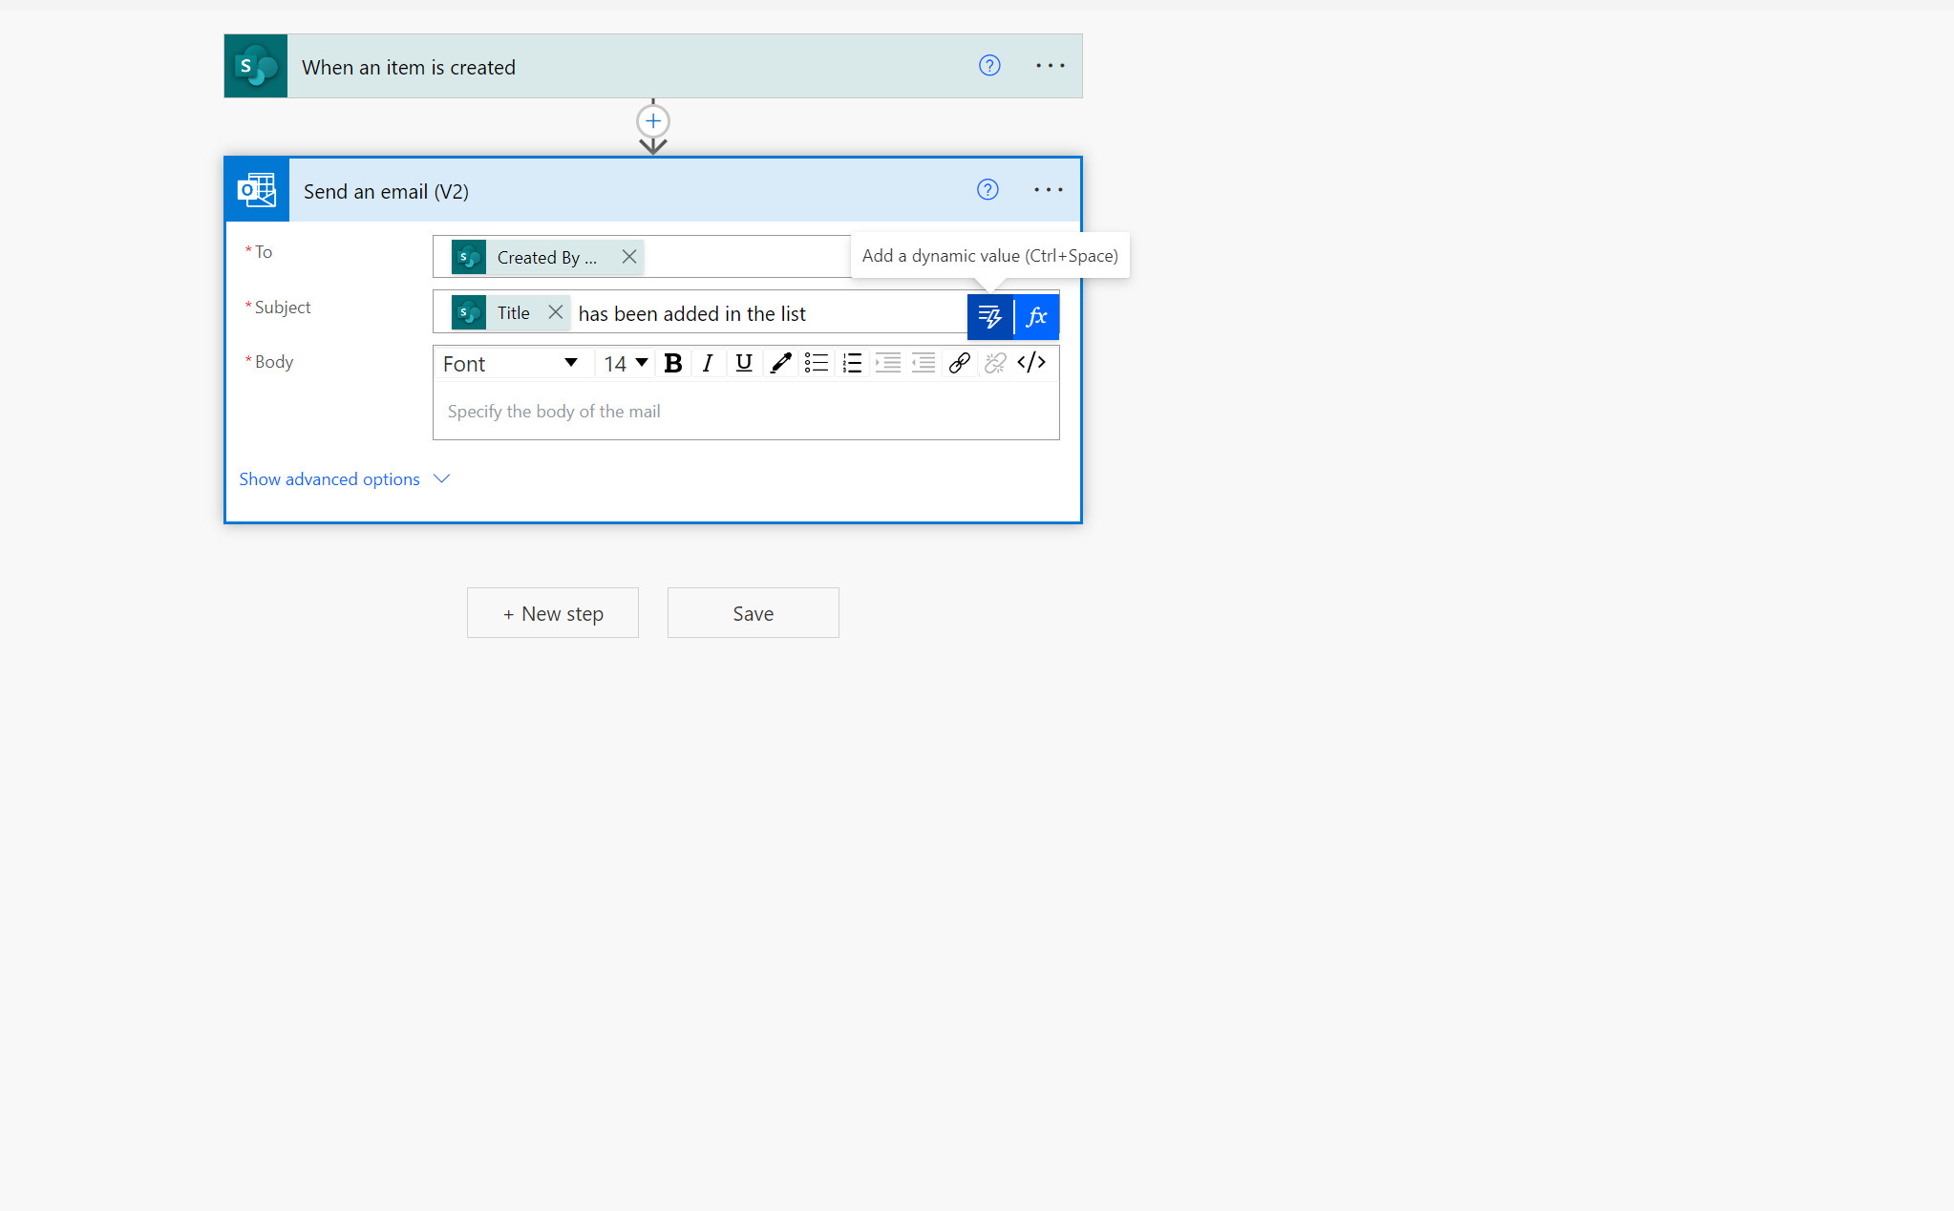Toggle bold formatting
Image resolution: width=1954 pixels, height=1211 pixels.
672,364
